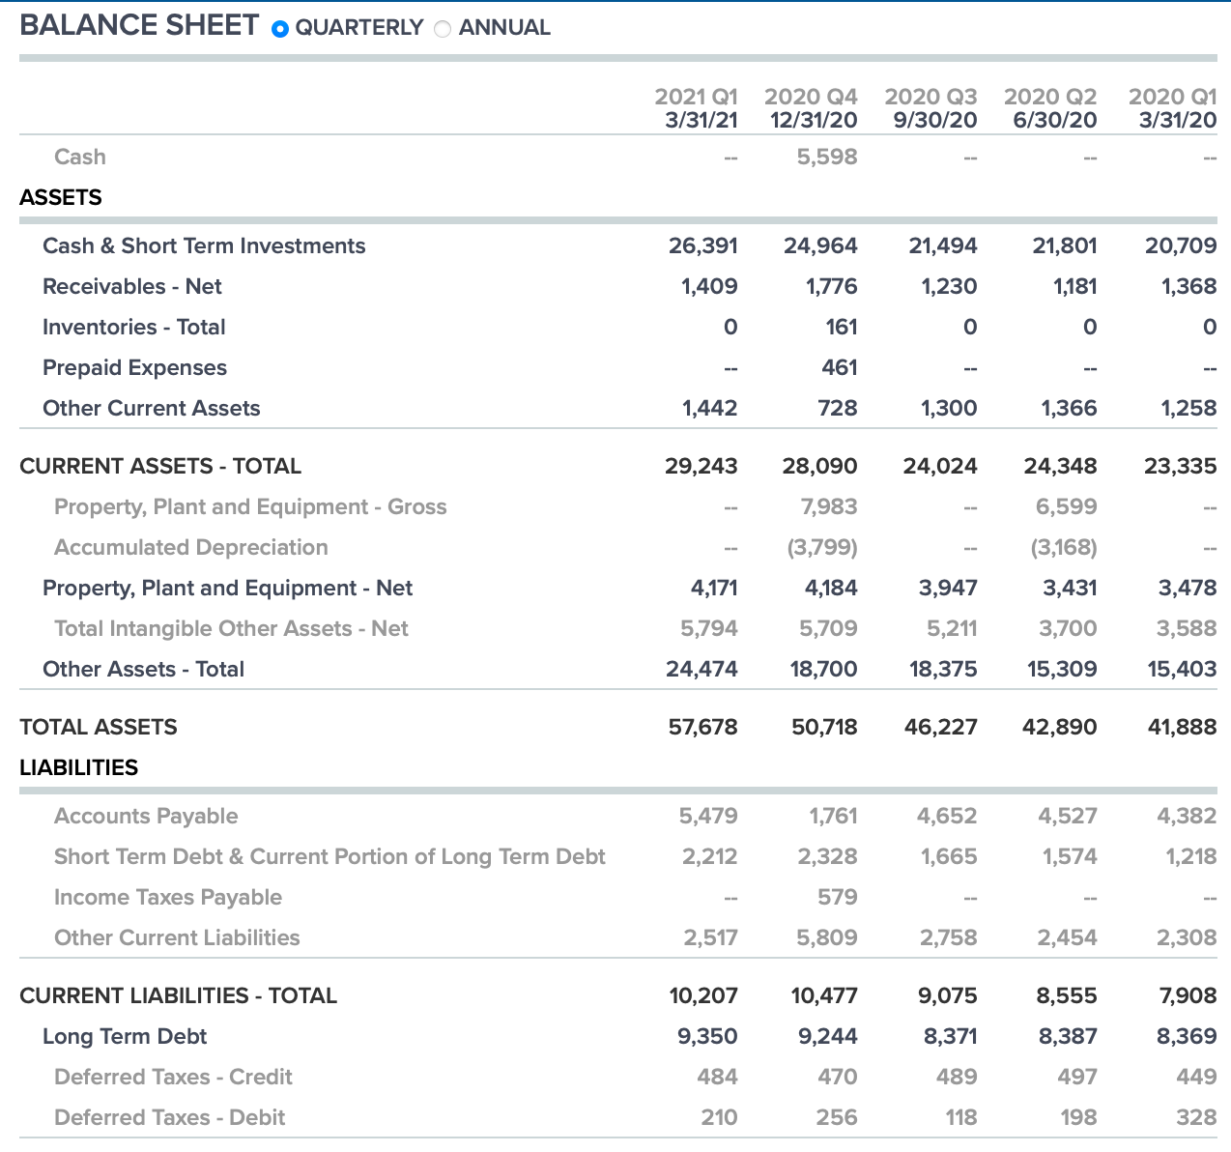Click the Income Taxes Payable row label
Image resolution: width=1231 pixels, height=1152 pixels.
pos(168,897)
